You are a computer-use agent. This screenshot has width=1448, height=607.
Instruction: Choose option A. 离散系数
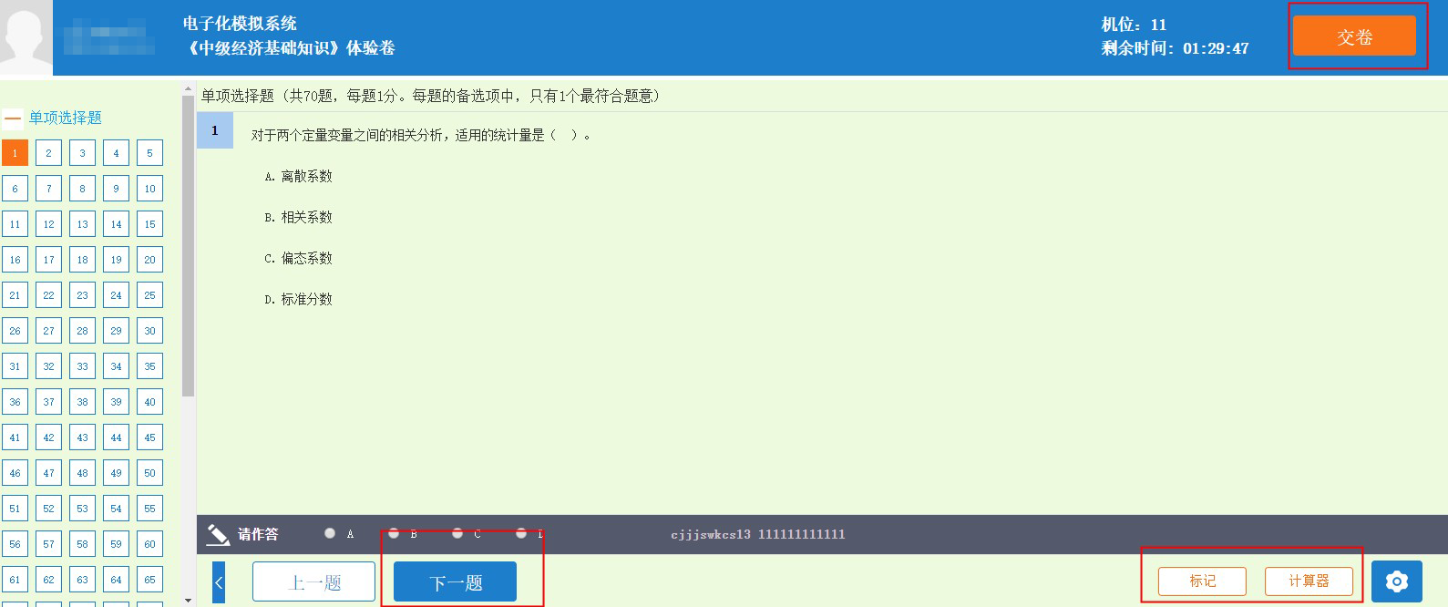(x=298, y=177)
